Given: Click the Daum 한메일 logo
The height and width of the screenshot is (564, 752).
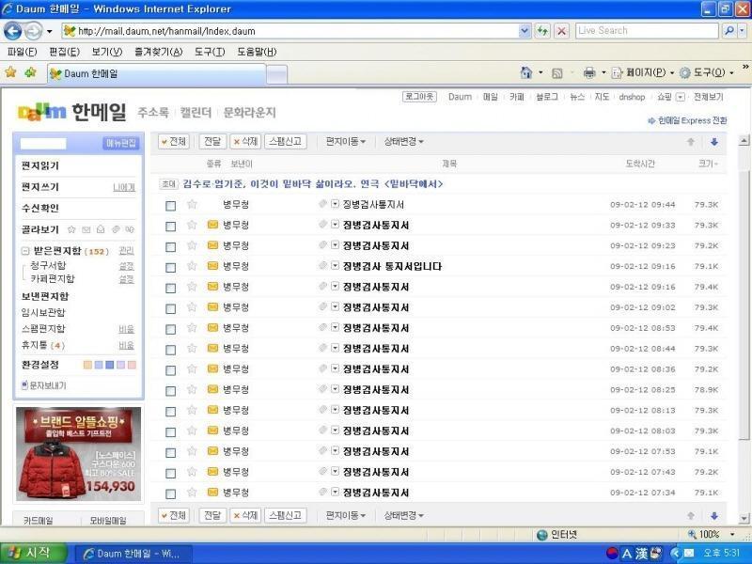Looking at the screenshot, I should (x=72, y=112).
